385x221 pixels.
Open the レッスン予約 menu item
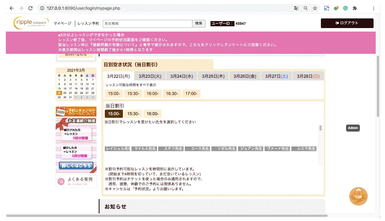pos(88,23)
